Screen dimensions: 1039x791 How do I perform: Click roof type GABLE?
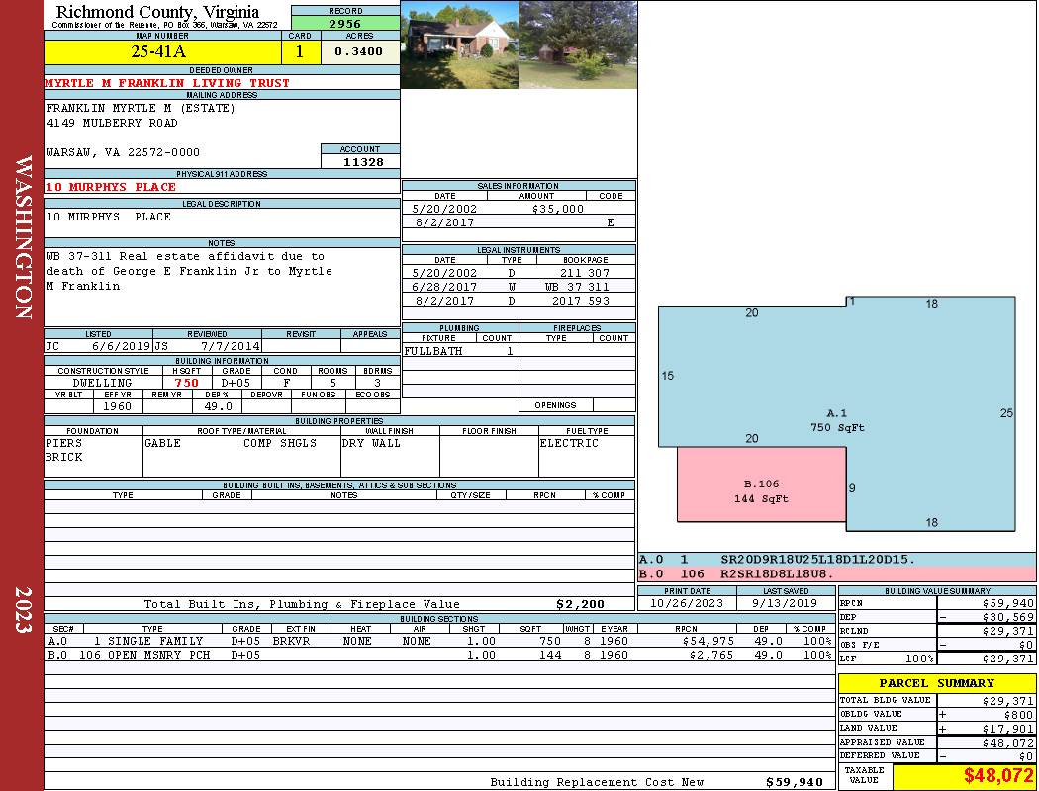[x=163, y=443]
